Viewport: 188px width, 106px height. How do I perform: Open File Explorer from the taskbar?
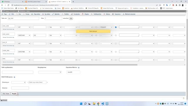click(94, 104)
